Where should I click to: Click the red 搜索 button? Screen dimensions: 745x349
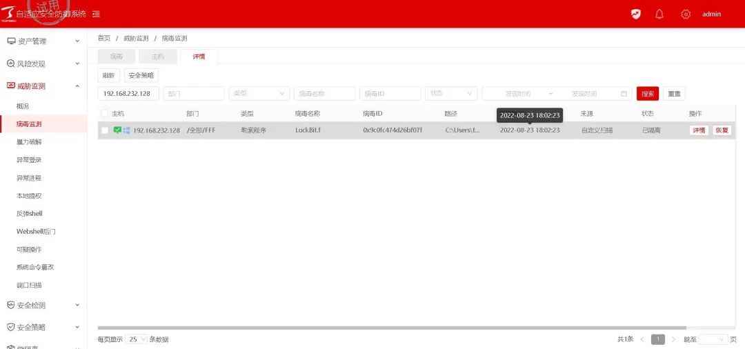point(647,94)
